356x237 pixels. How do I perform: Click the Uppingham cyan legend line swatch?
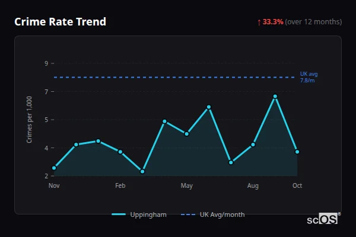click(x=119, y=214)
